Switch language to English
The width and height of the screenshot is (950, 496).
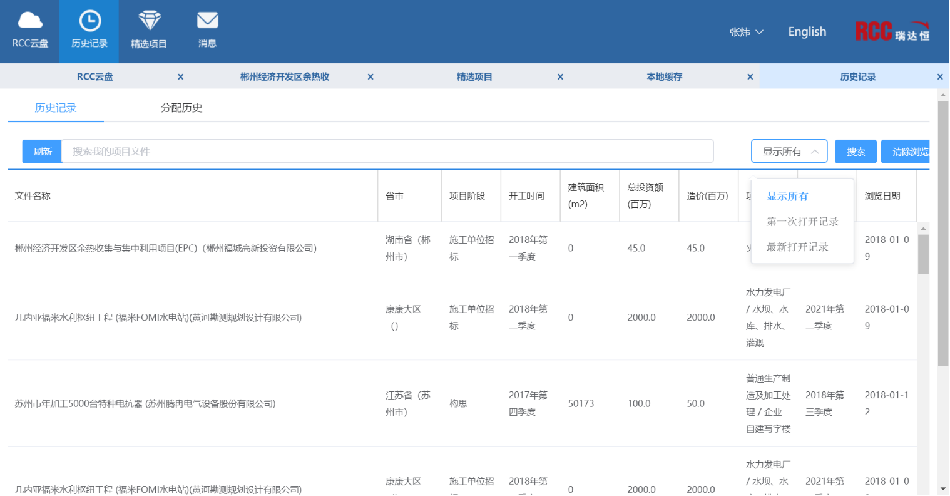(807, 31)
